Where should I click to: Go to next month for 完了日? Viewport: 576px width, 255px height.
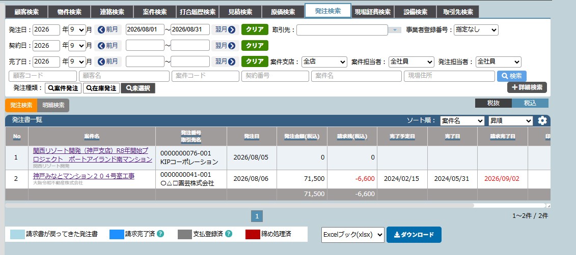pos(225,61)
